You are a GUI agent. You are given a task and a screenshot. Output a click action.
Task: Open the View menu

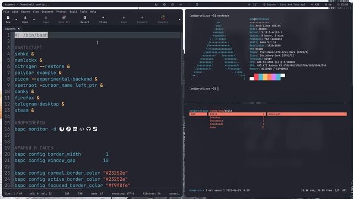tap(36, 12)
